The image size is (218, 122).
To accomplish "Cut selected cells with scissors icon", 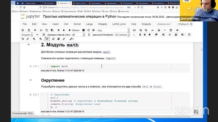I will 41,30.
